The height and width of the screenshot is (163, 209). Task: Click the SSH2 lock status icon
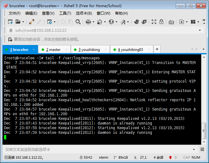[81, 157]
